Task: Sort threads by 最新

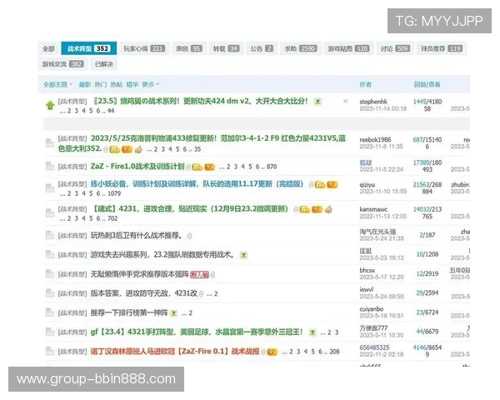Action: (85, 84)
